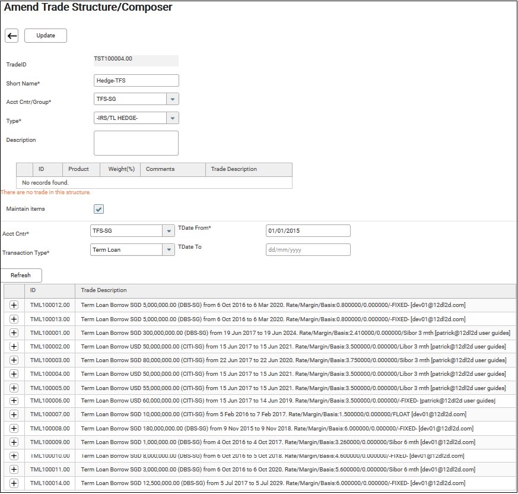Click plus icon for TML100012.00 row
The image size is (518, 494).
14,305
